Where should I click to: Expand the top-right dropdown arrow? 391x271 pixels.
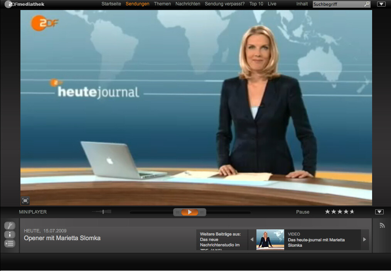[381, 4]
